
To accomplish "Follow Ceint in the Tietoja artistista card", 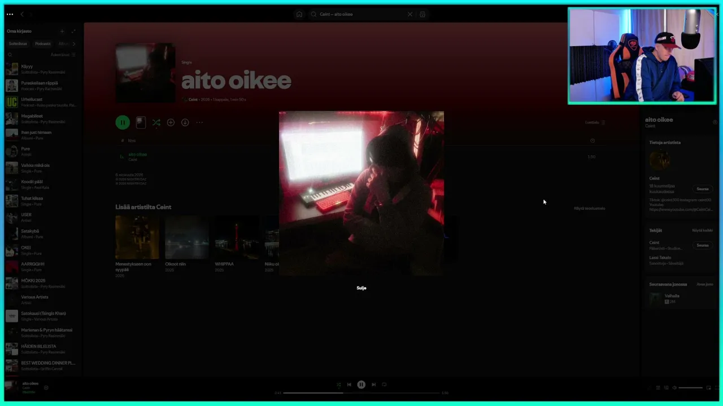I will [703, 189].
